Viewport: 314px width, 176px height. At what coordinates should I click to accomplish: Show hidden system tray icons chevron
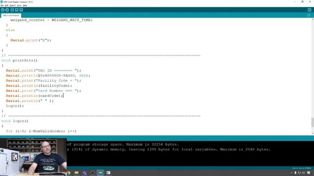(x=291, y=173)
